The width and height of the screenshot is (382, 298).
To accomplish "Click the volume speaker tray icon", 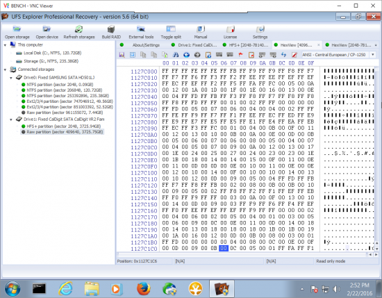I will (336, 290).
